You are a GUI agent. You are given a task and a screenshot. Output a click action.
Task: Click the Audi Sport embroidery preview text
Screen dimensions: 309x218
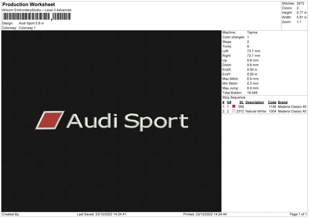tap(127, 121)
